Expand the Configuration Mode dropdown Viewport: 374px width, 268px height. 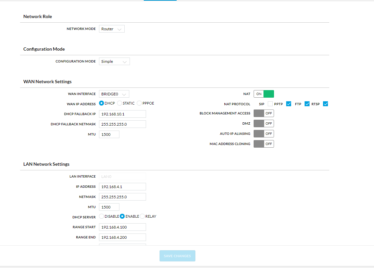[114, 61]
